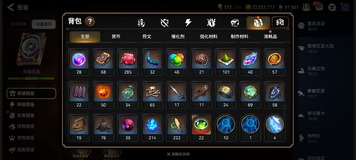
Task: Click 轻触后关闭 to close the popup
Action: click(178, 154)
